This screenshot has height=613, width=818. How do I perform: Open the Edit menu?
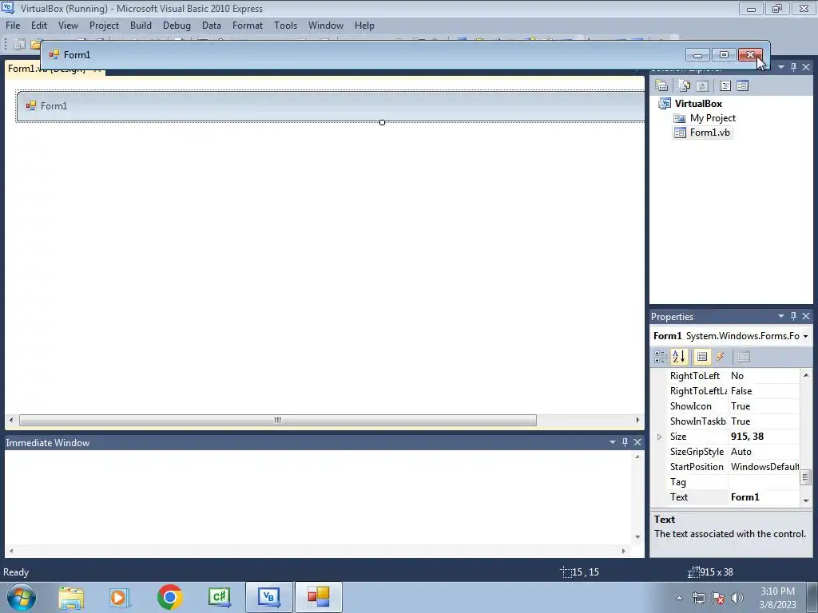[39, 25]
